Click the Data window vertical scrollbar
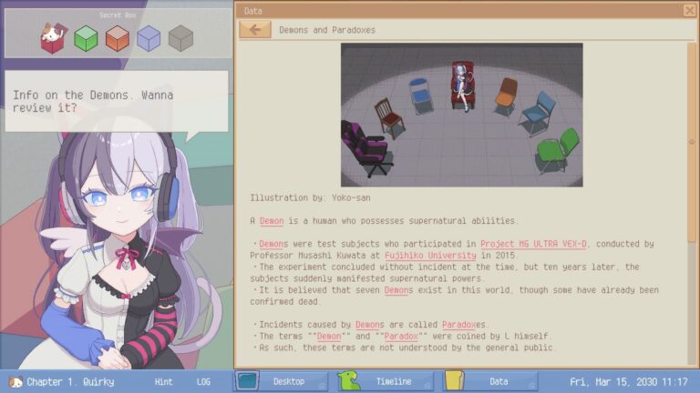700x393 pixels. tap(692, 182)
